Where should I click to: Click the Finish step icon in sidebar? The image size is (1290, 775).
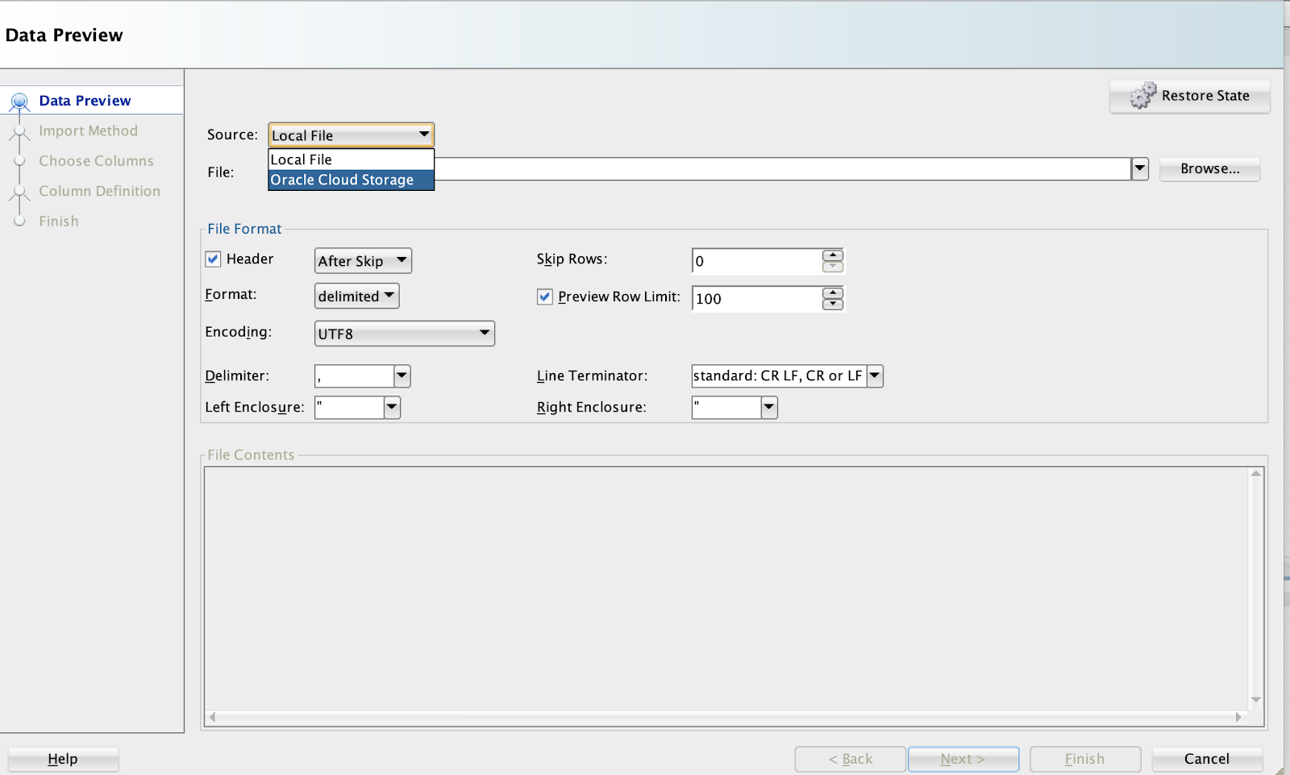coord(20,221)
